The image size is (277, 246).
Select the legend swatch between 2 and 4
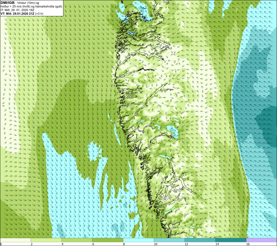pos(46,240)
